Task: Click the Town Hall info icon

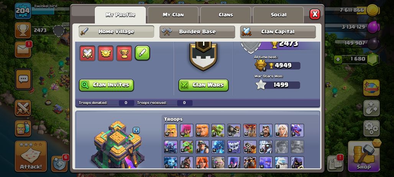Action: click(x=136, y=130)
